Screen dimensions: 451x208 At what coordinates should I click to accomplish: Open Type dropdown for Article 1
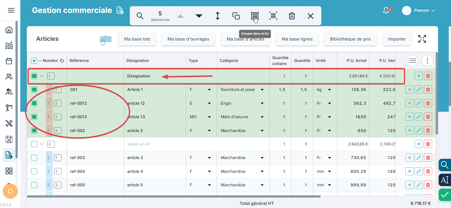tap(209, 90)
